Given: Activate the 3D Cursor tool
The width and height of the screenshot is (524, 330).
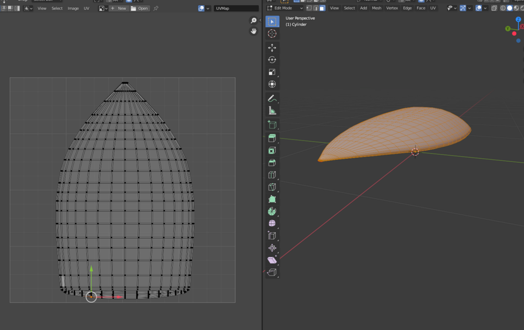Looking at the screenshot, I should 272,33.
